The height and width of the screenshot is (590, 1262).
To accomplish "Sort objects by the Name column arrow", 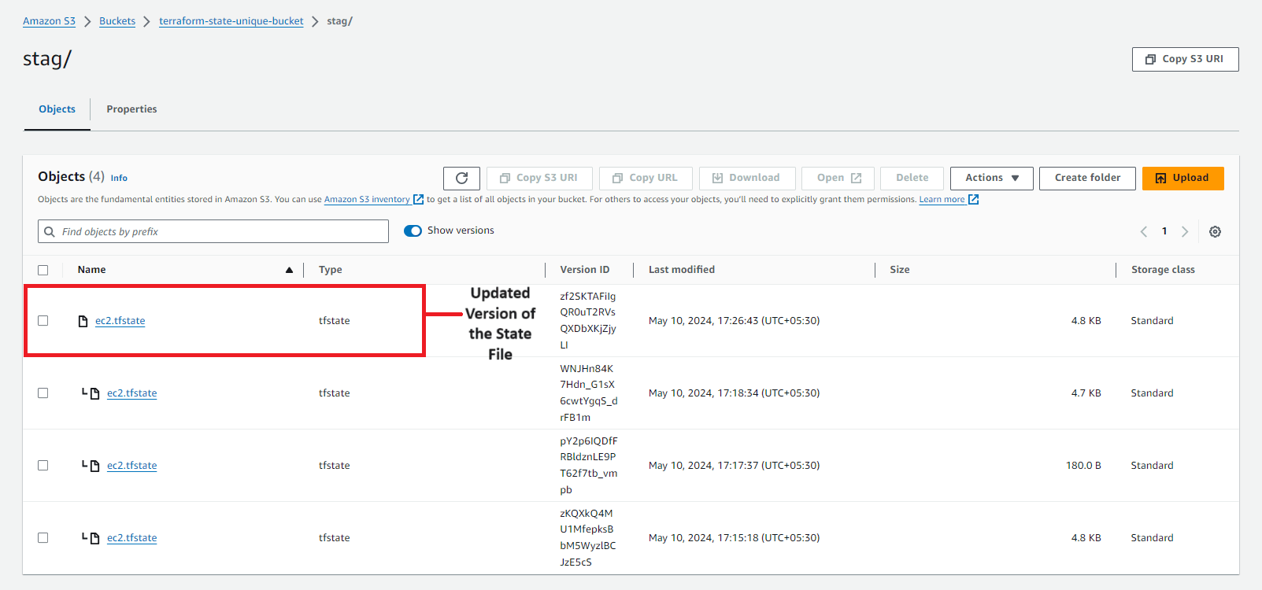I will (x=289, y=270).
